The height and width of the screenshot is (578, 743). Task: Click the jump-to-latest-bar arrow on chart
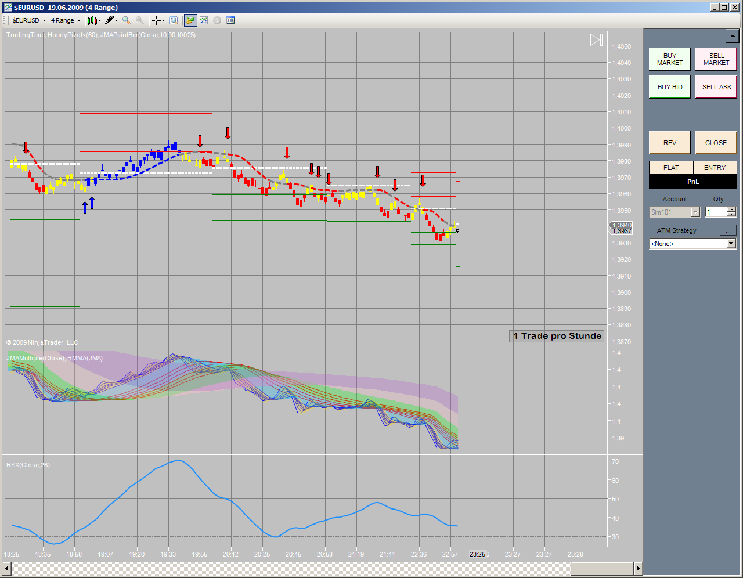click(597, 39)
